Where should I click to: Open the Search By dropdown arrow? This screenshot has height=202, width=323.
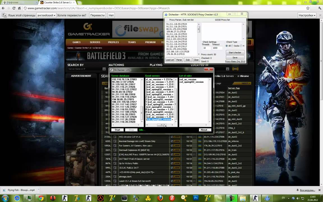click(x=104, y=69)
